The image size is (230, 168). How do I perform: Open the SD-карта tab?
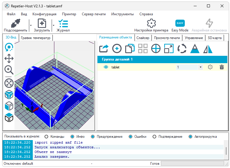[x=215, y=38]
